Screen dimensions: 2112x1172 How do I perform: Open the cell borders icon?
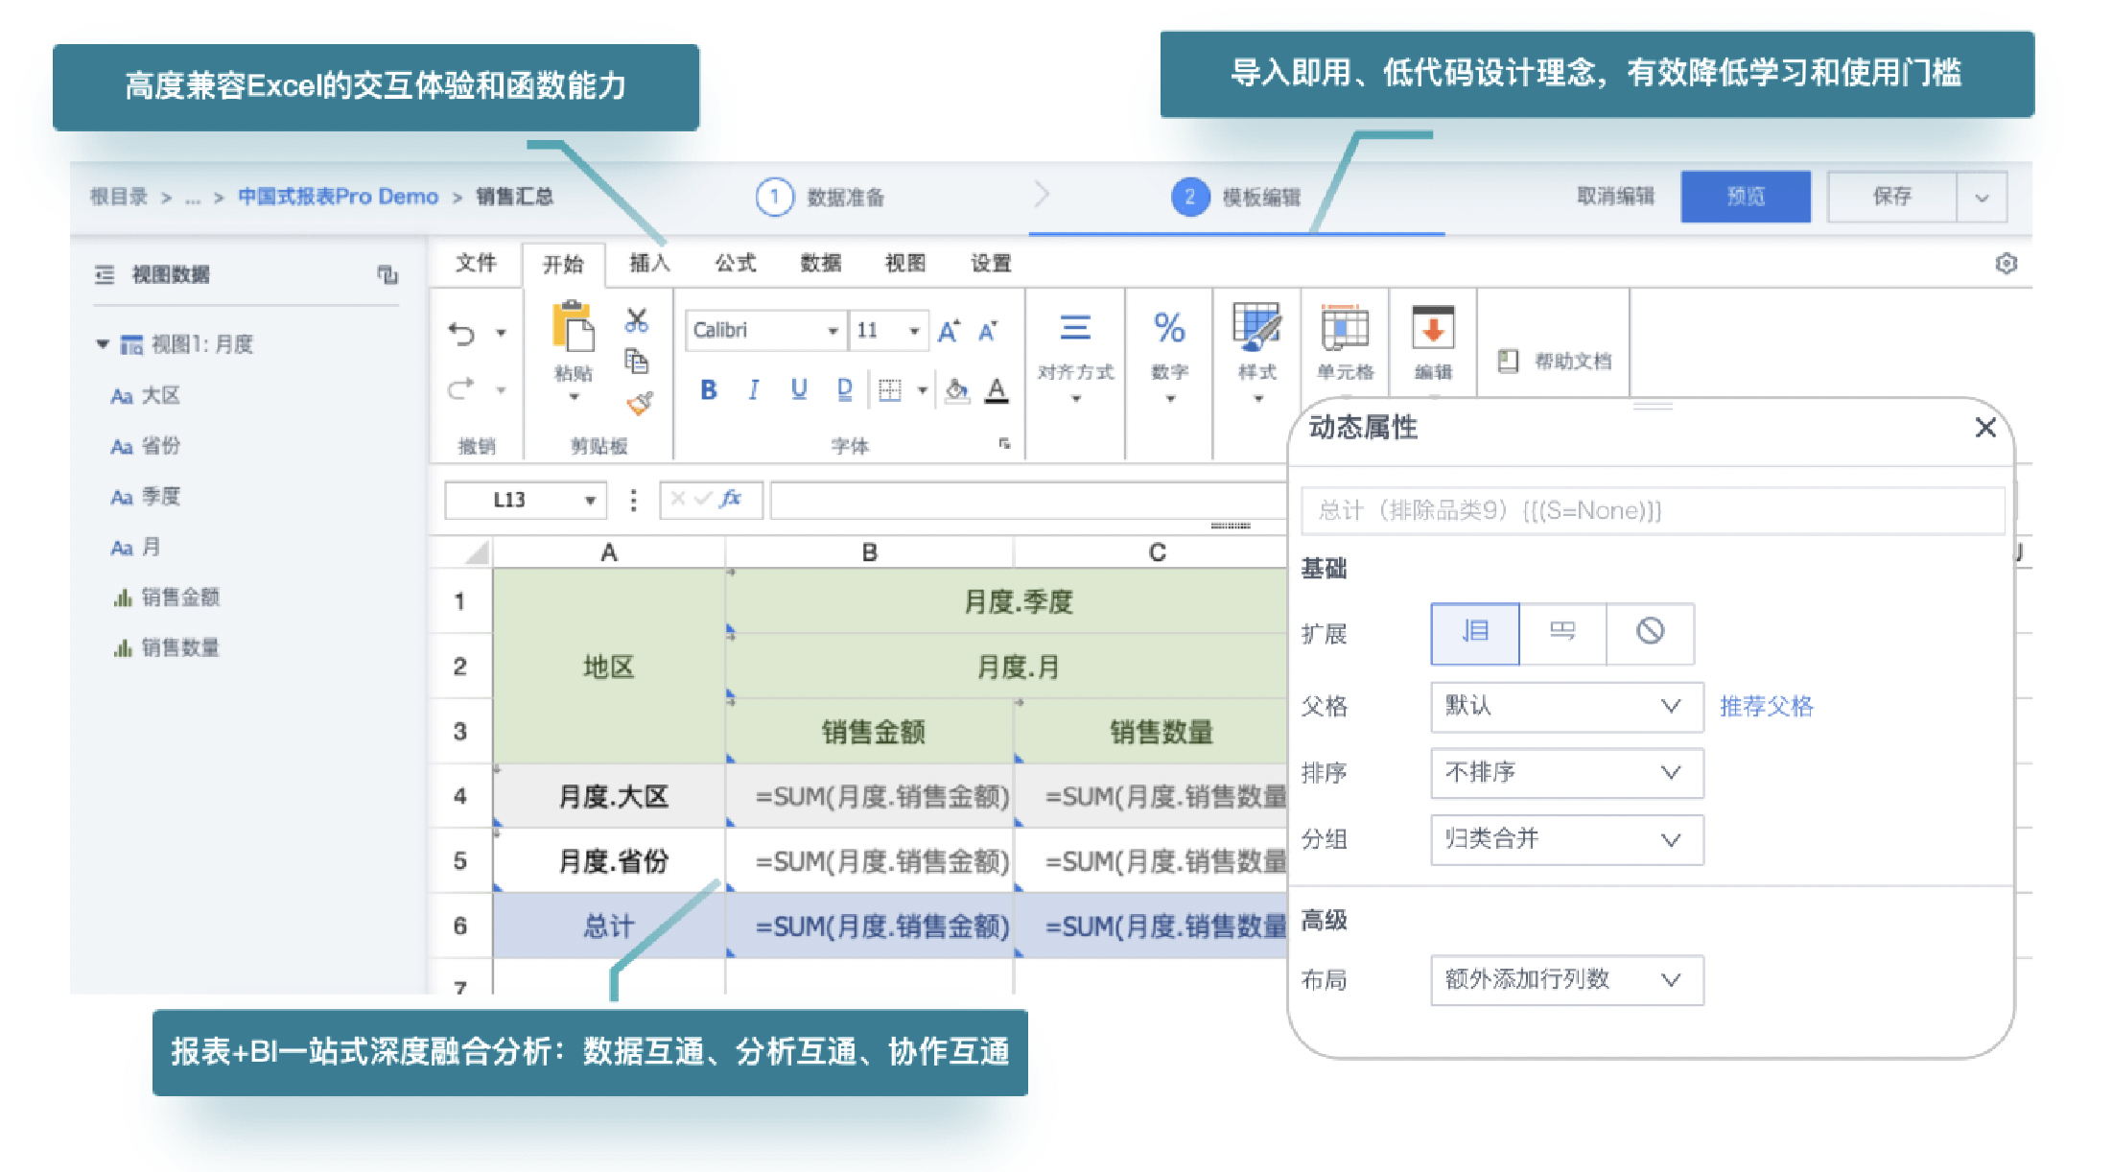tap(890, 389)
